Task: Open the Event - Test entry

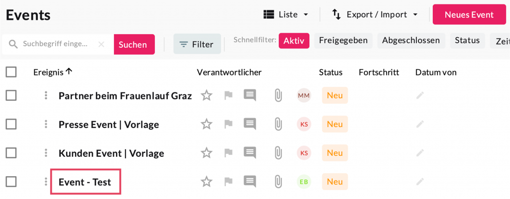Action: coord(85,182)
